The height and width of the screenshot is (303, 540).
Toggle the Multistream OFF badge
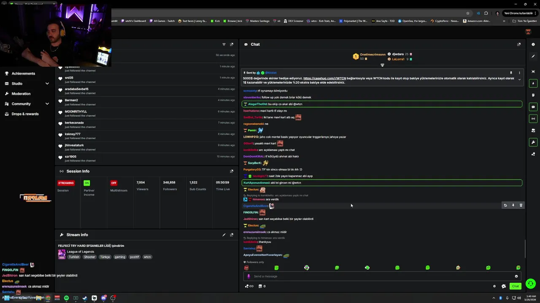pos(113,183)
